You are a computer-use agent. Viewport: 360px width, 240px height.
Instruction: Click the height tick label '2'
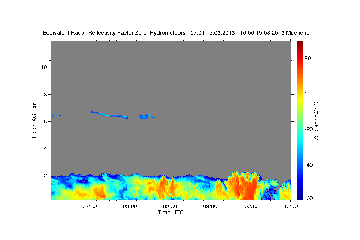[x=46, y=175]
